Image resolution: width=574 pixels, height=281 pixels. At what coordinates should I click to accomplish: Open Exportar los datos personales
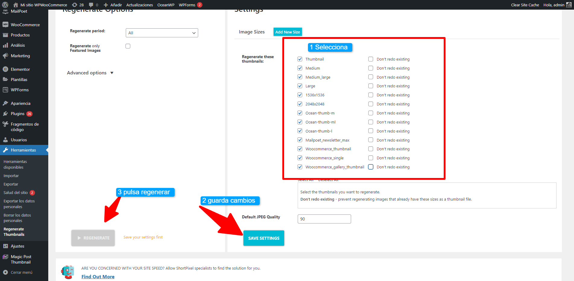coord(19,204)
